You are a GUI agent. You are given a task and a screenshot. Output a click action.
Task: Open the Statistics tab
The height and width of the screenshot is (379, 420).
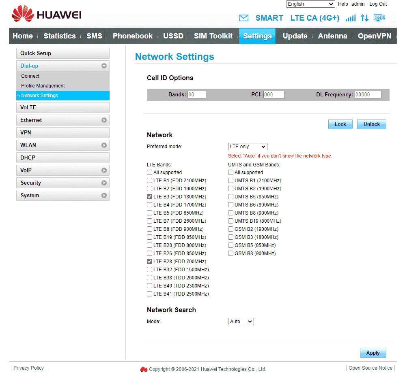click(60, 36)
